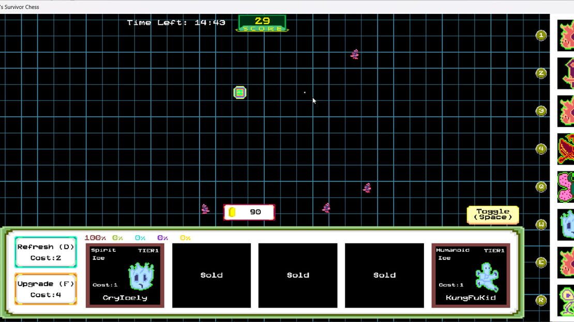Viewport: 574px width, 322px height.
Task: Select the hotkey 1 slot badge
Action: tap(541, 36)
